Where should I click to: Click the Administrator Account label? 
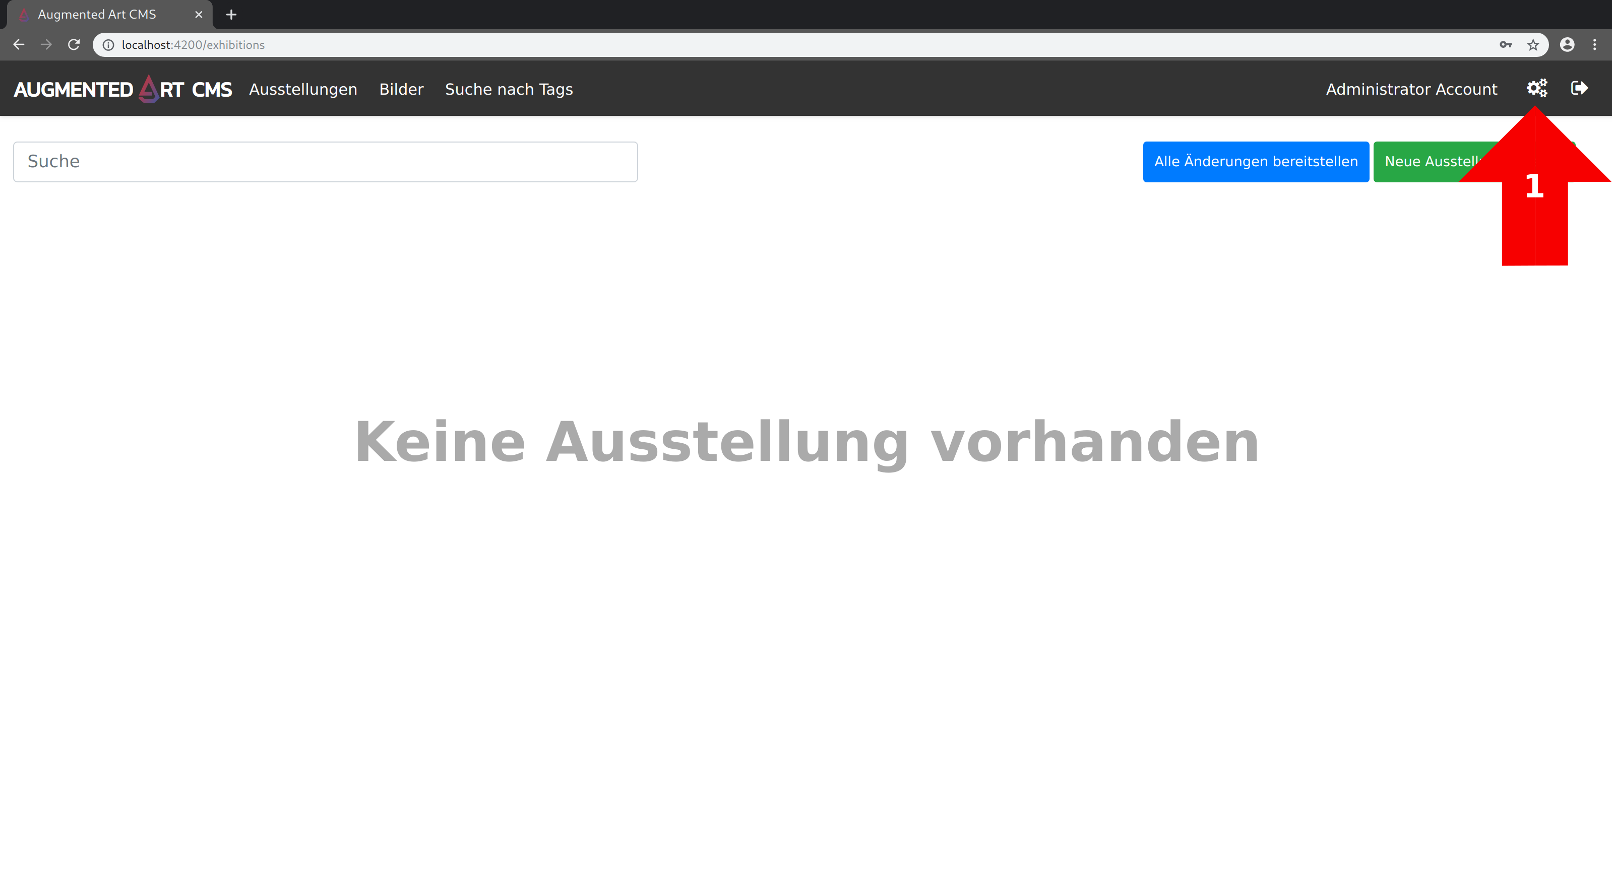(1412, 89)
